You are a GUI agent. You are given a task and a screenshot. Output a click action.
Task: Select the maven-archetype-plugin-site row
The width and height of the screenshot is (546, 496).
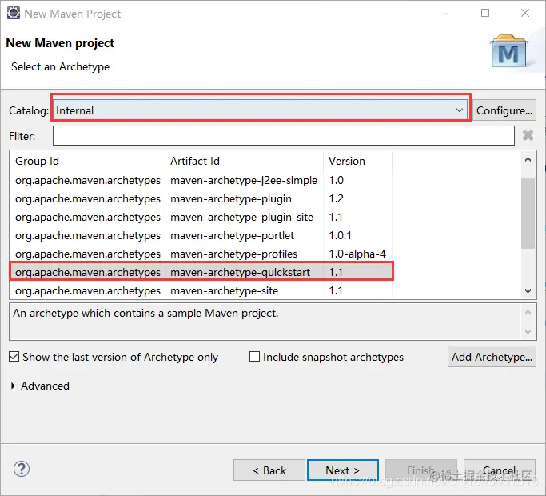[x=201, y=217]
